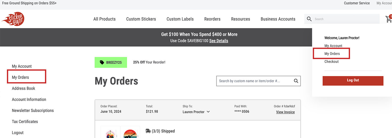Click the search icon in orders search box
This screenshot has height=138, width=392.
[296, 81]
